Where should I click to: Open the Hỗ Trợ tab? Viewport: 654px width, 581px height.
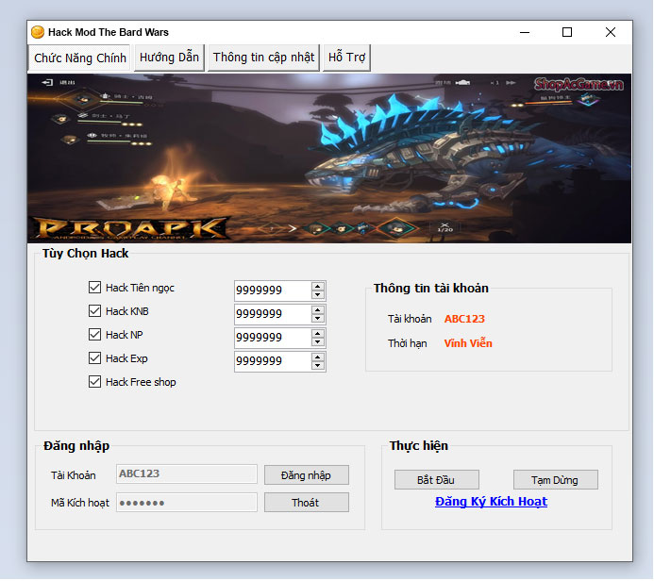coord(346,58)
